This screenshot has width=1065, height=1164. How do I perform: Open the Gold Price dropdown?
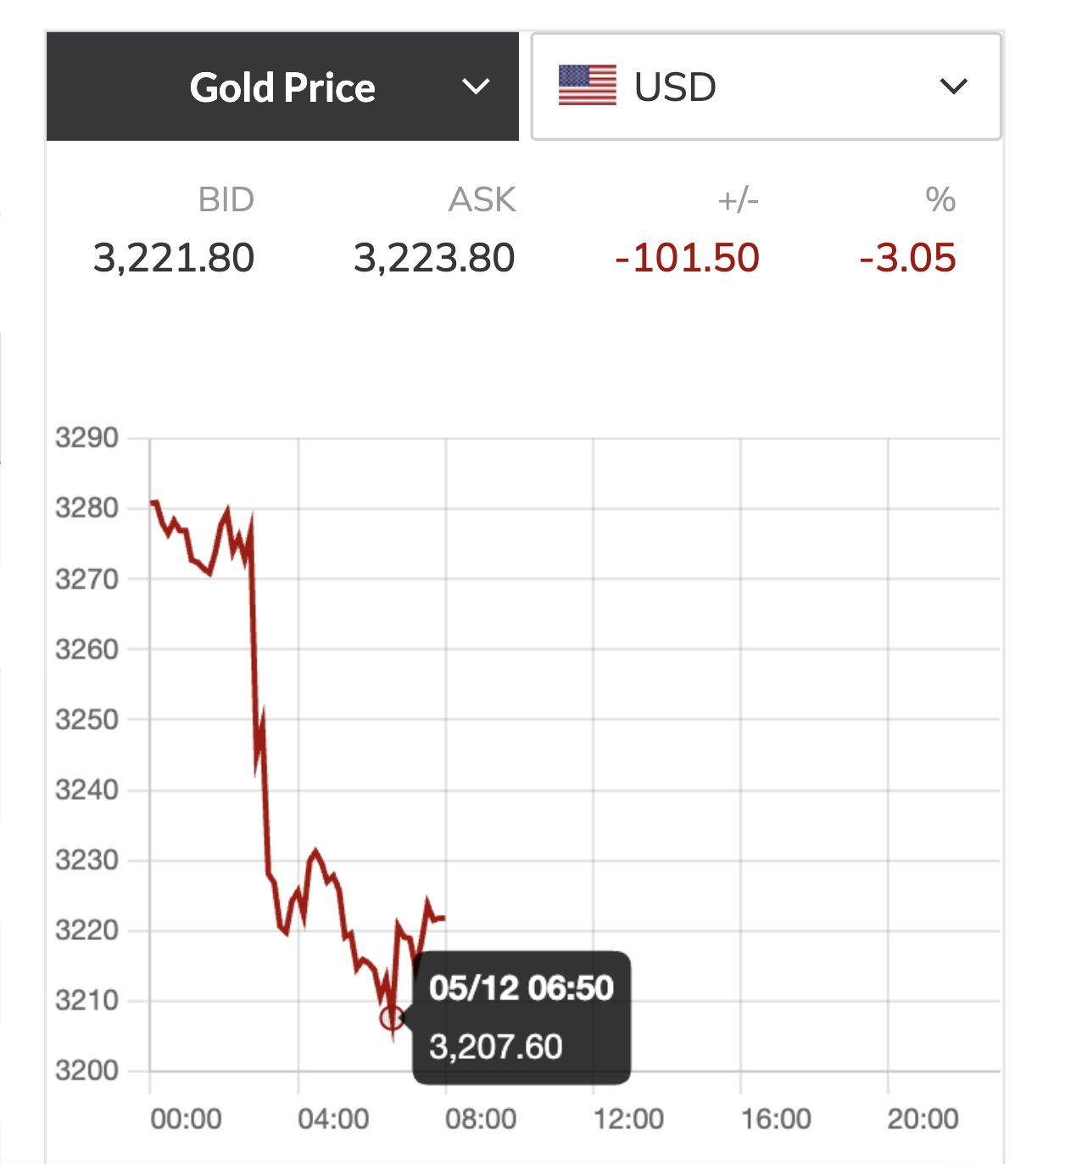(282, 87)
